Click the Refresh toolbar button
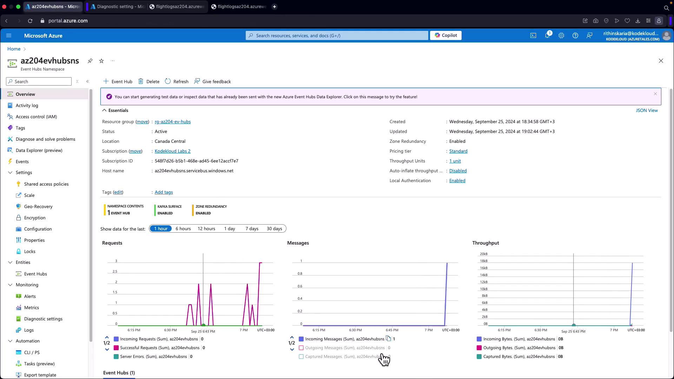 pos(177,81)
